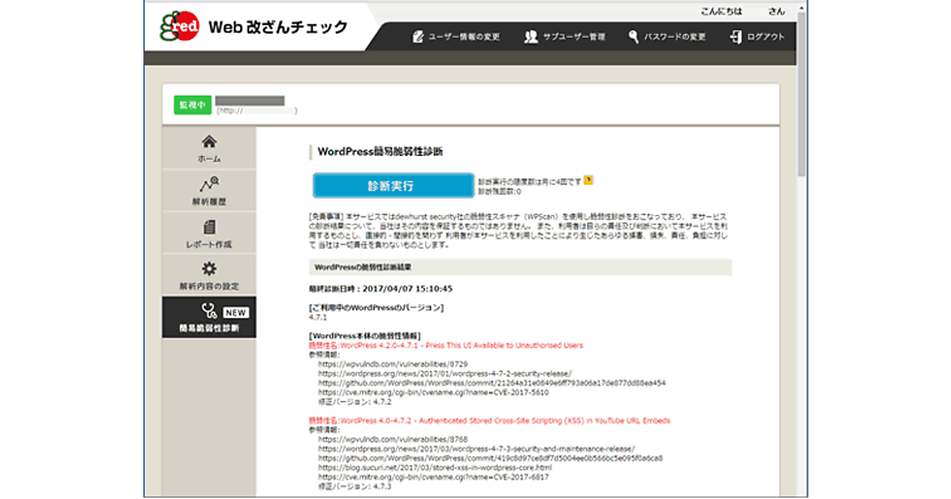The width and height of the screenshot is (951, 499).
Task: Click the red Press This UI vulnerability title
Action: (x=446, y=345)
